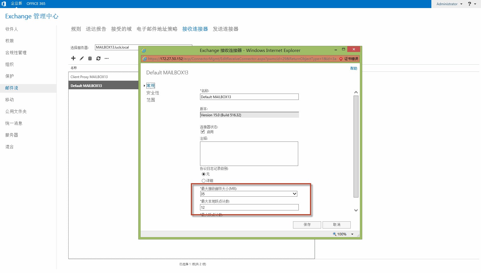
Task: Go to 公用文件夹 in left navigation
Action: (16, 111)
